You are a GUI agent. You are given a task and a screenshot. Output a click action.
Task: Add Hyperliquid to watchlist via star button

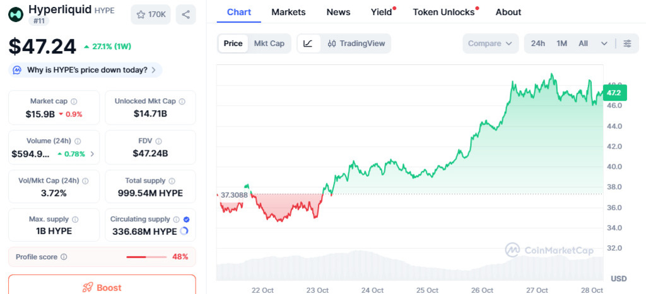click(x=151, y=14)
